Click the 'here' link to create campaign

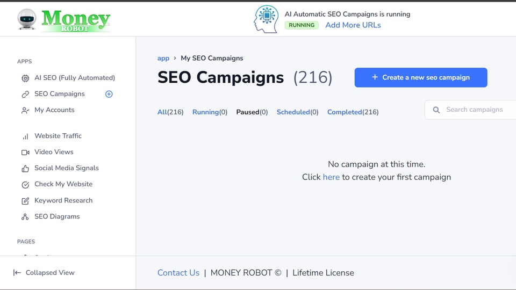tap(331, 177)
